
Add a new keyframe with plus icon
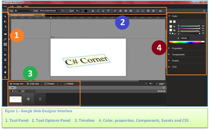tap(28, 99)
